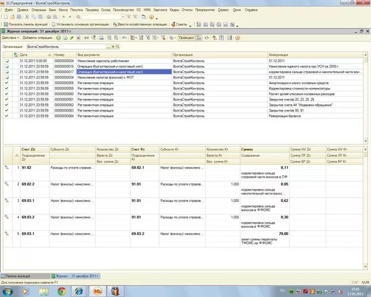Open the Операции menu
371x297 pixels.
tap(39, 10)
